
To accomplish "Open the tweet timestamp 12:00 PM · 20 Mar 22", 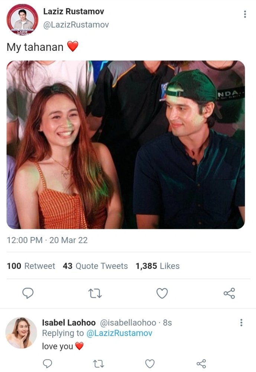I will tap(47, 240).
